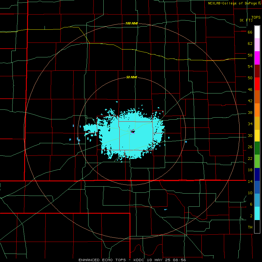
Task: Click the cyan swatch between 6 and 2
Action: (257, 213)
